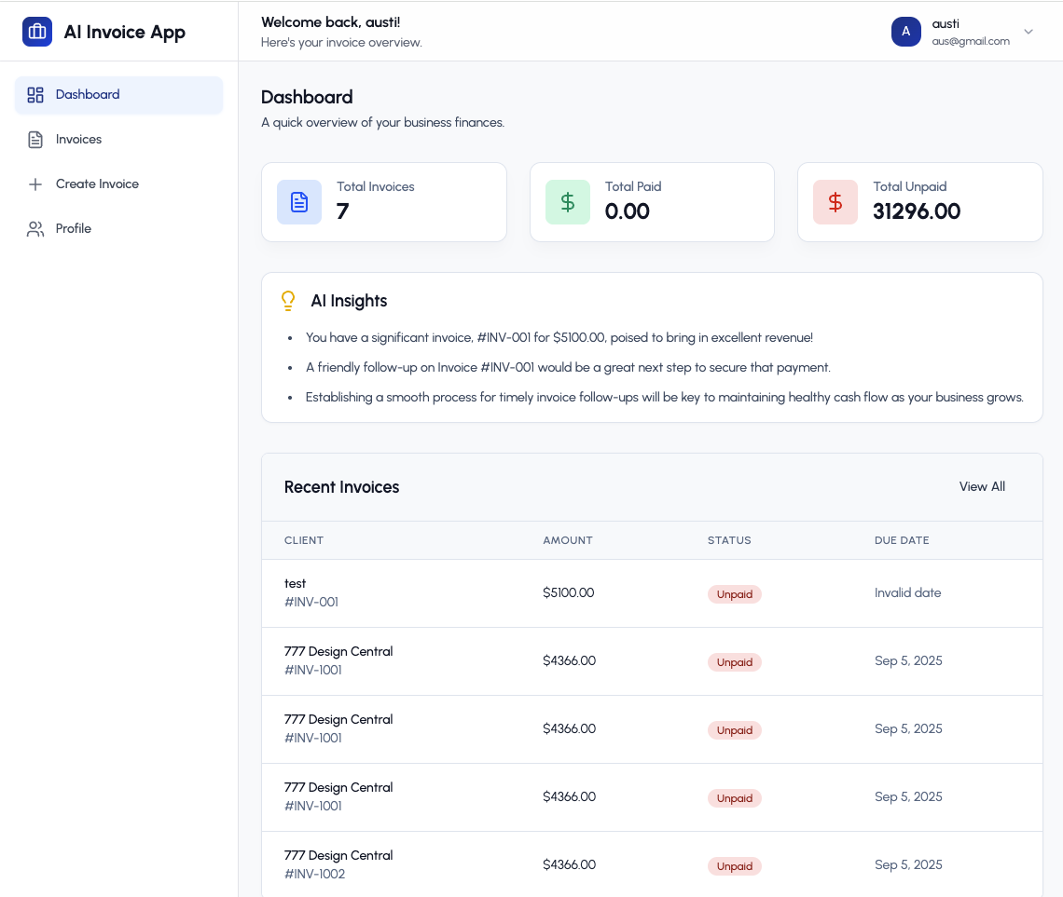This screenshot has width=1063, height=897.
Task: Open the Invoices menu item
Action: point(79,140)
